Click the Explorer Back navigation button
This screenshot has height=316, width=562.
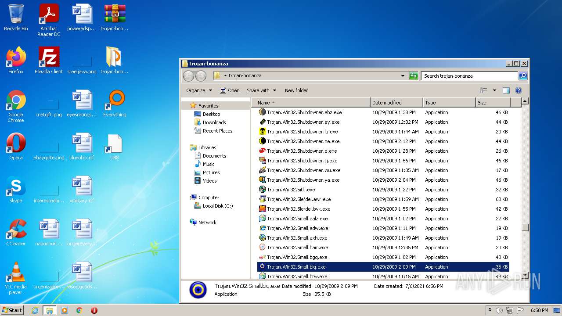pos(188,76)
